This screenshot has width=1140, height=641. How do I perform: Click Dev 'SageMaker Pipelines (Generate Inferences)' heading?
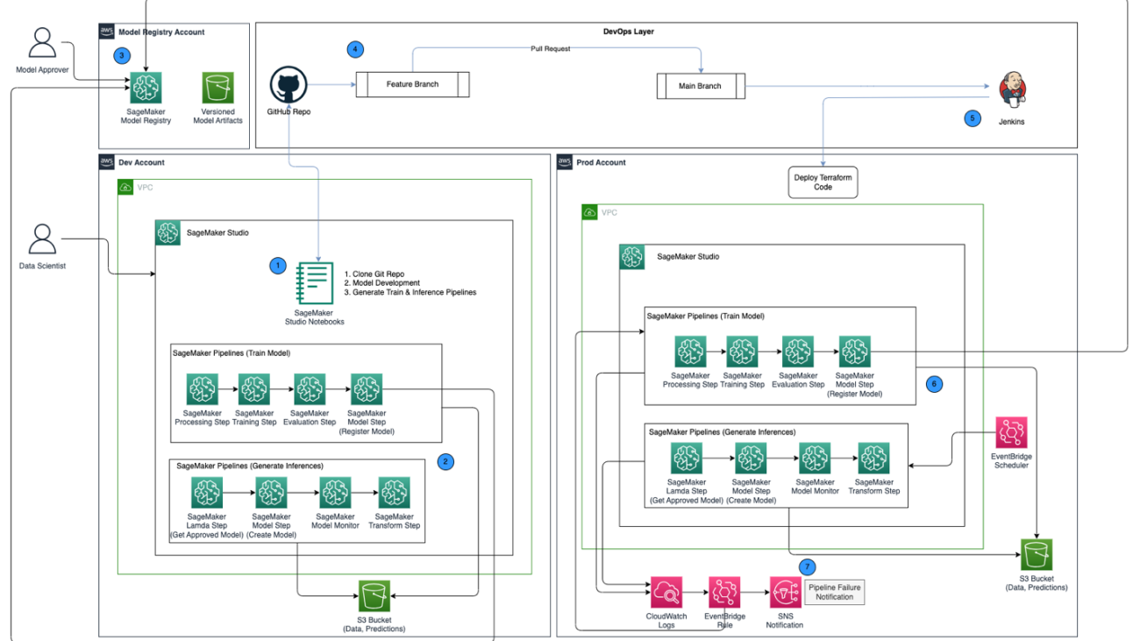[250, 467]
